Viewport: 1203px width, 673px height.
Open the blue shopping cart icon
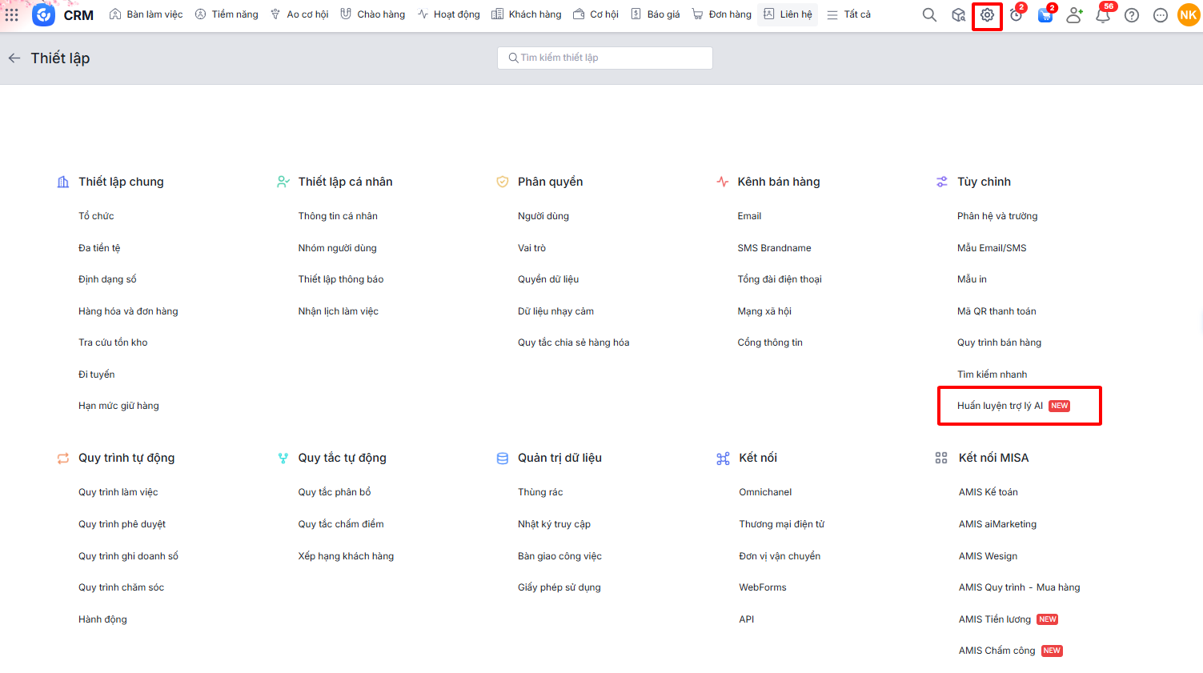click(1045, 15)
